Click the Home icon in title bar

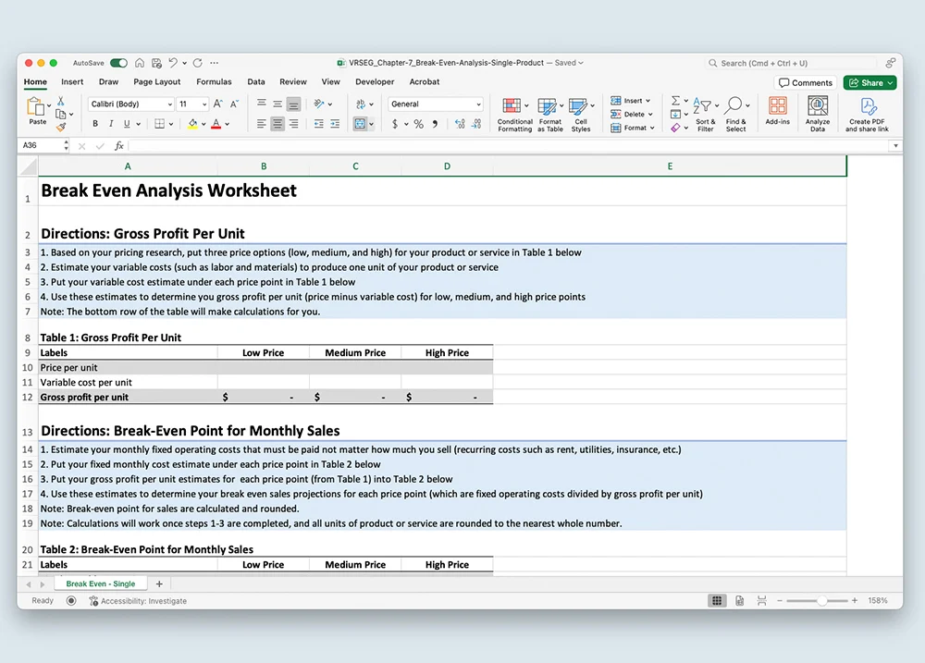(140, 63)
